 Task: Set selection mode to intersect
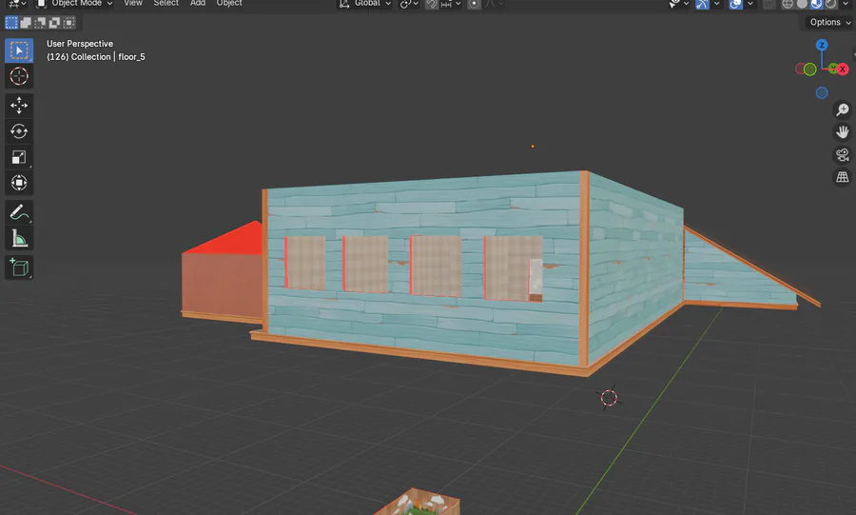(68, 23)
